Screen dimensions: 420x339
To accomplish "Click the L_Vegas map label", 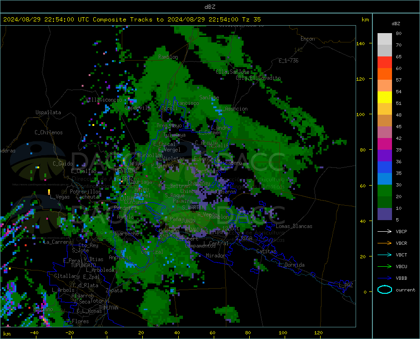I will (x=60, y=197).
